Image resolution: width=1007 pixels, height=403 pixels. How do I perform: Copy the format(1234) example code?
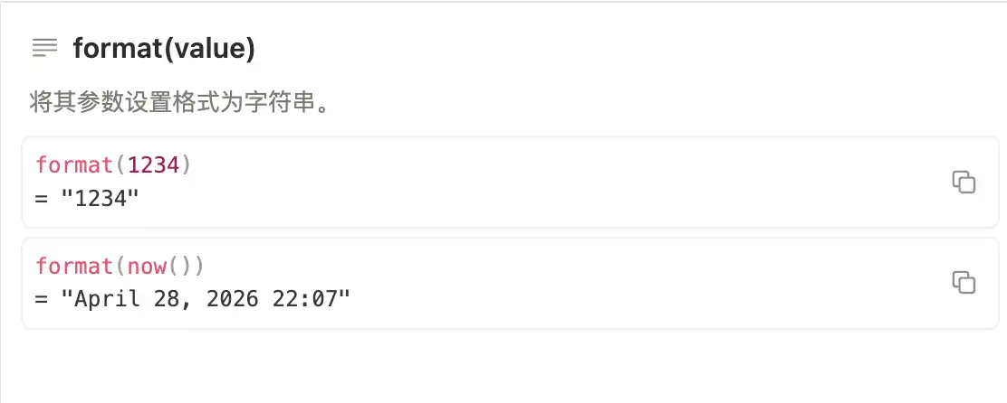tap(963, 182)
